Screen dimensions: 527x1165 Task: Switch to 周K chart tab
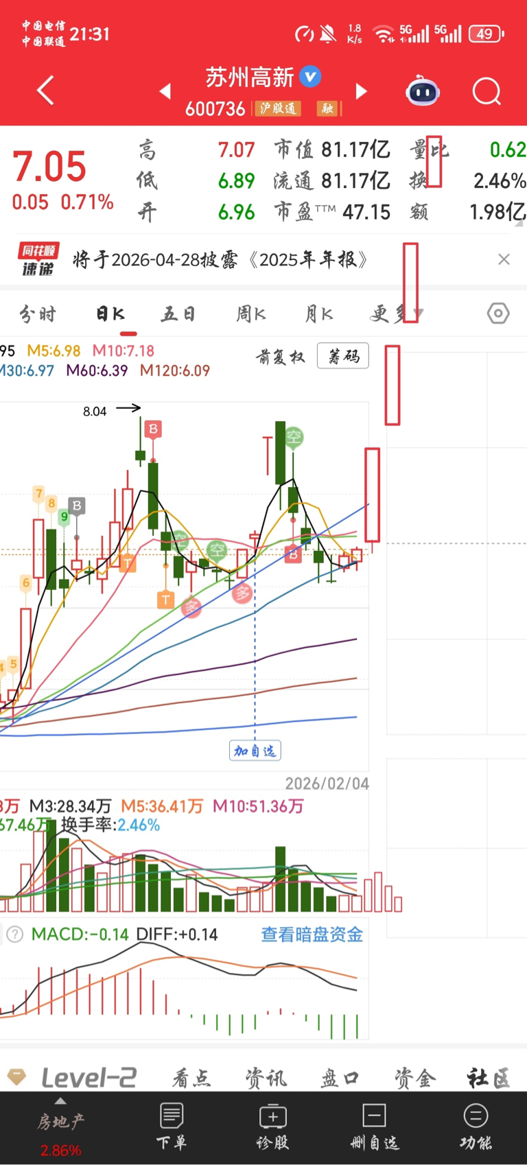click(x=251, y=314)
